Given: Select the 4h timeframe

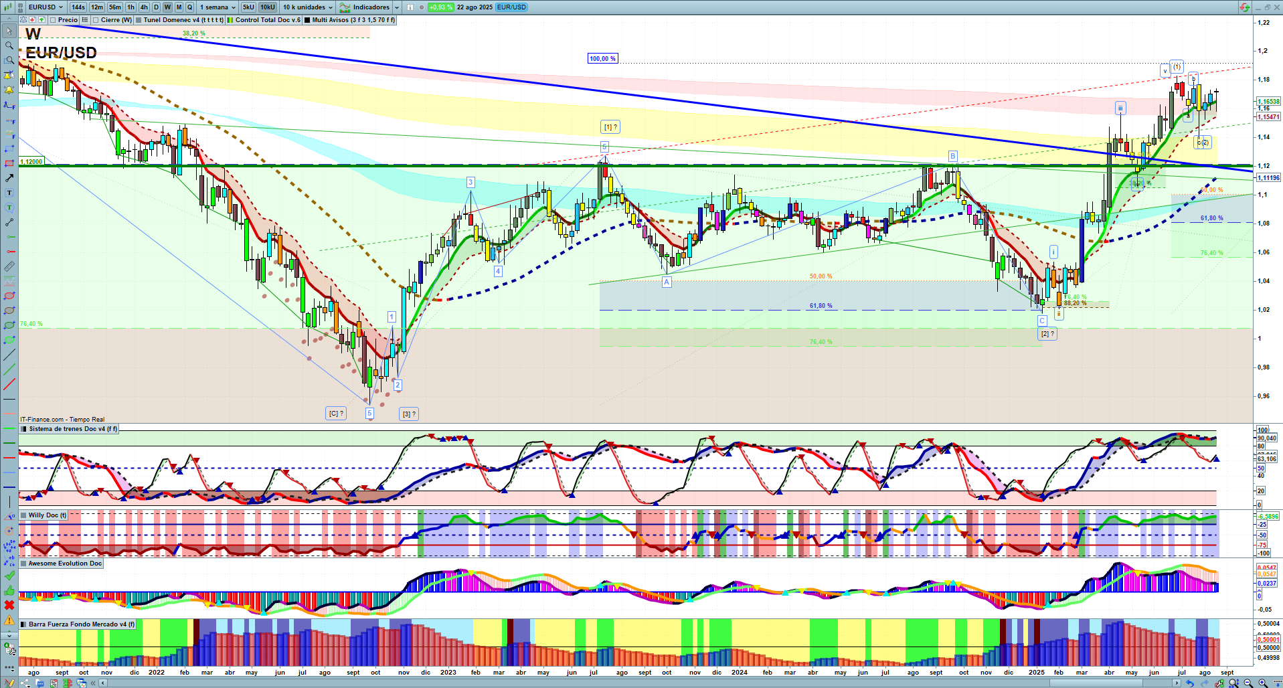Looking at the screenshot, I should [144, 7].
